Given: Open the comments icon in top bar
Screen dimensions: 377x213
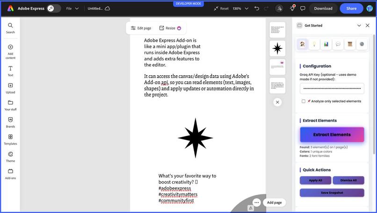Looking at the screenshot, I should pyautogui.click(x=303, y=8).
